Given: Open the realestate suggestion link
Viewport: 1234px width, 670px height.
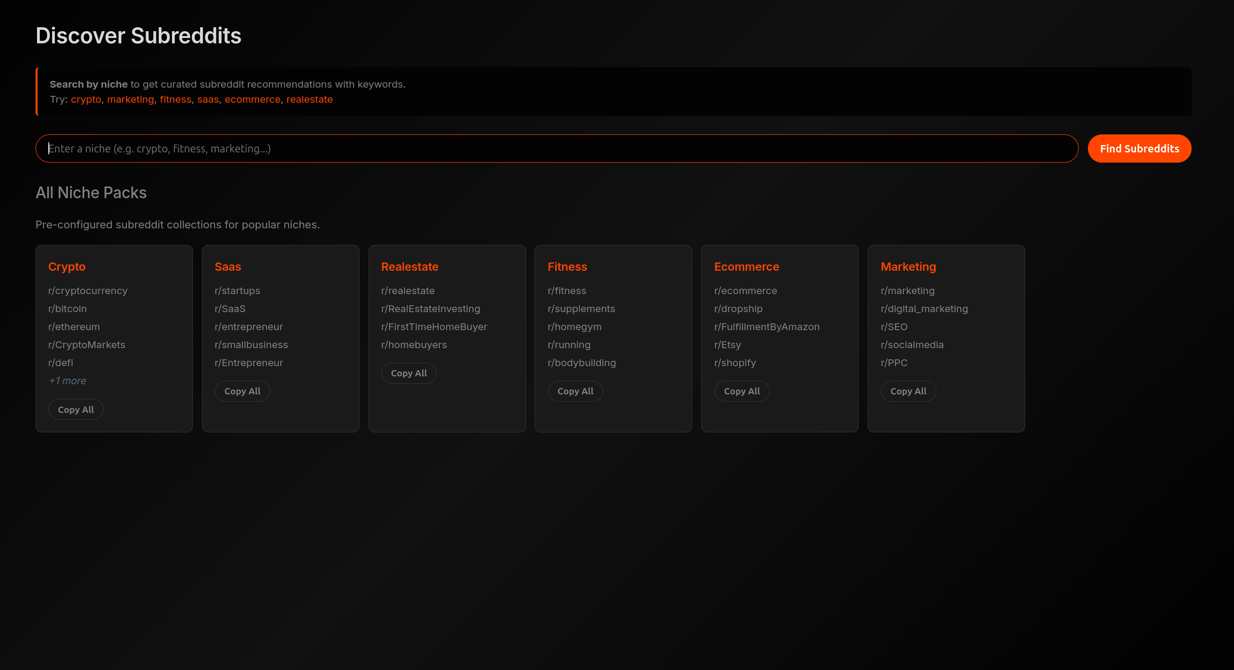Looking at the screenshot, I should click(x=309, y=99).
